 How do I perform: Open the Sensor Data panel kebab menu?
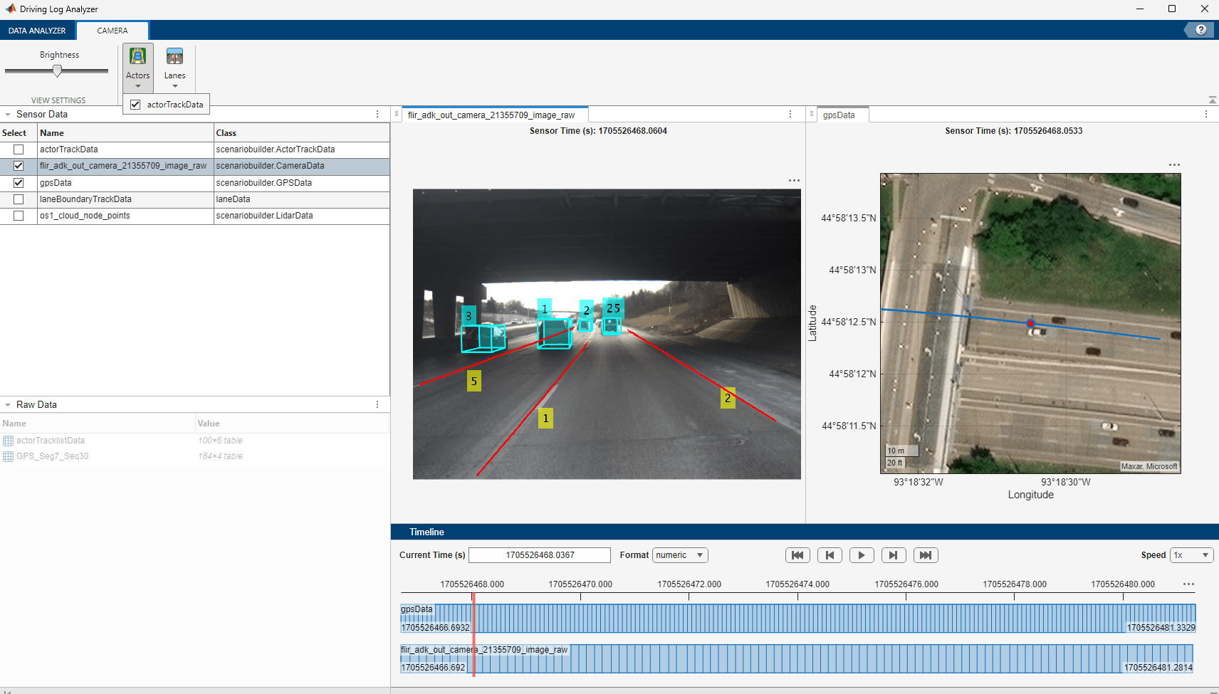click(x=377, y=113)
